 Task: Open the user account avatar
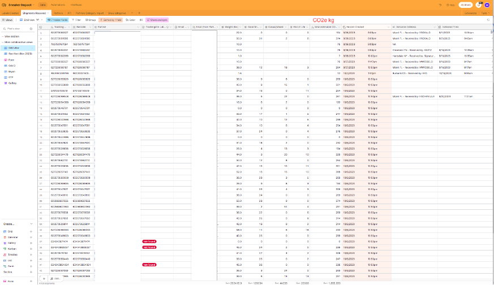487,5
